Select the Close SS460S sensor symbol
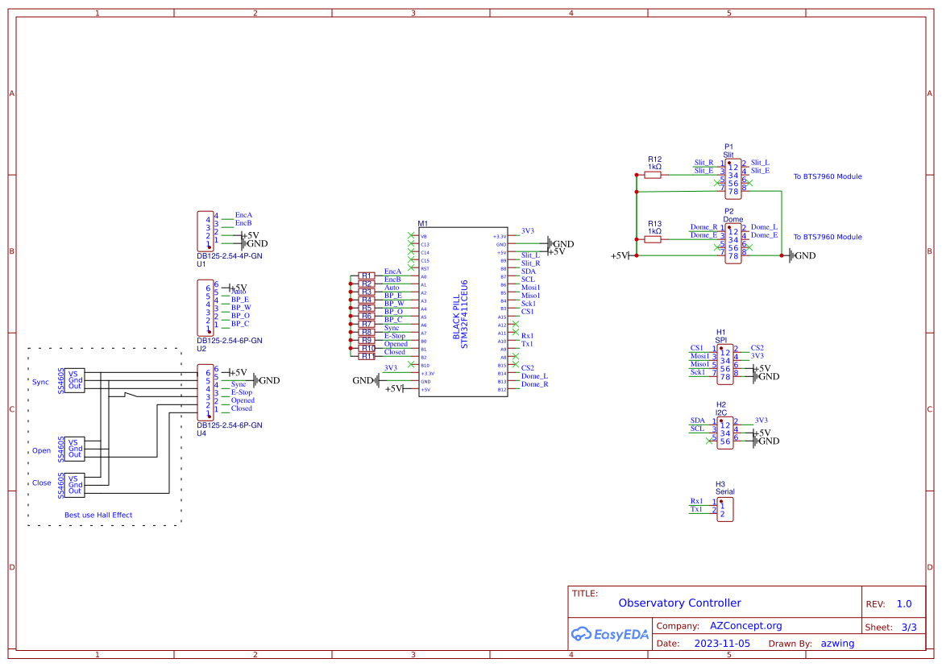 [x=74, y=483]
